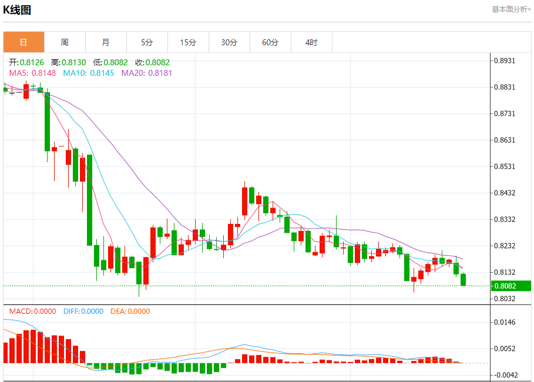Click the high price 高:0.8130
Image resolution: width=534 pixels, height=382 pixels.
tap(69, 62)
